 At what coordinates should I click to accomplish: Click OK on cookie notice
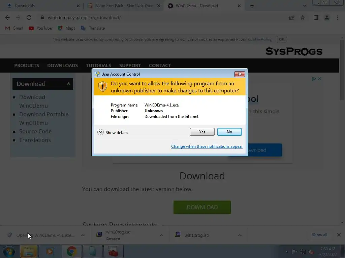coord(282,39)
